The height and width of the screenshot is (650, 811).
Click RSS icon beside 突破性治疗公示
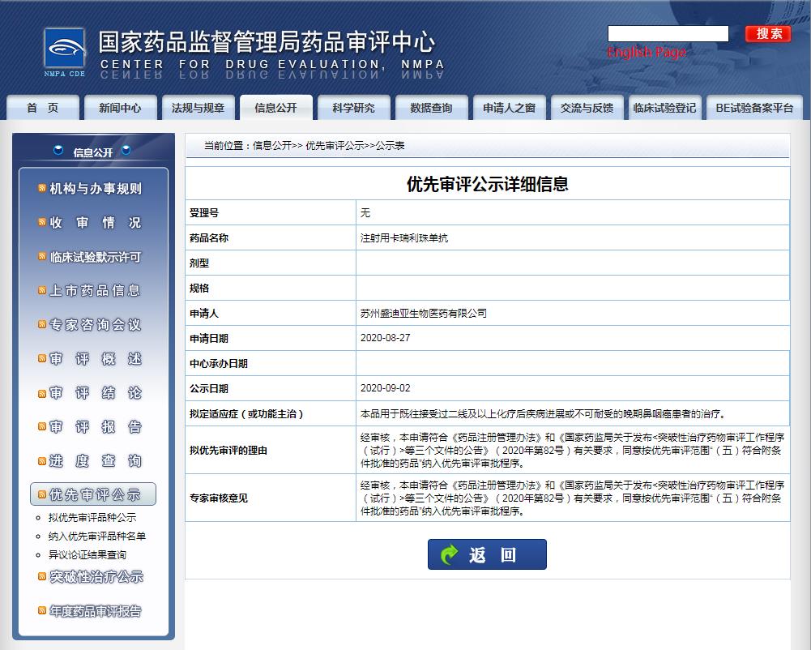42,576
